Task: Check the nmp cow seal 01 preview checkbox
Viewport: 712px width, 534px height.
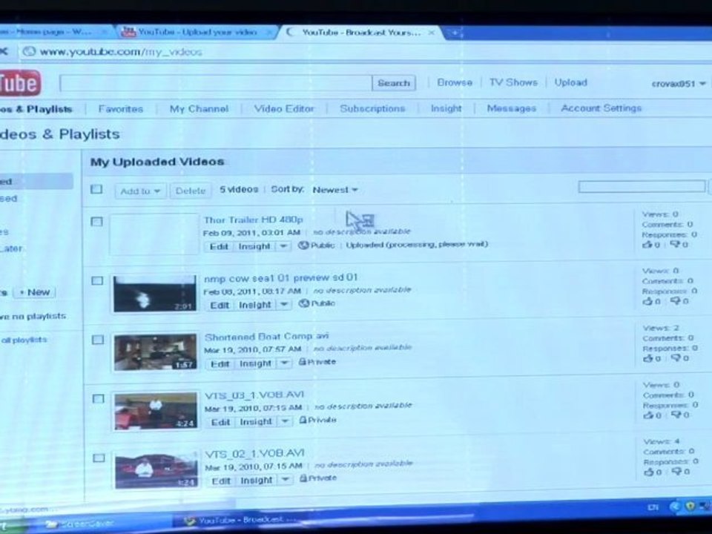Action: point(97,280)
